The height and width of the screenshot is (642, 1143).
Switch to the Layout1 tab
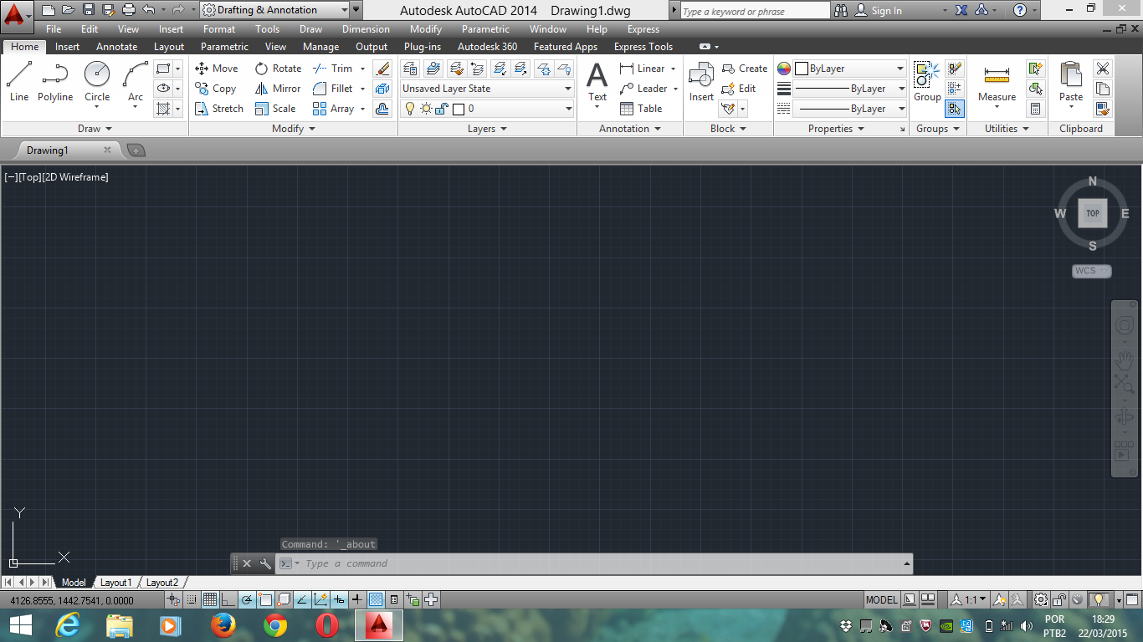[x=115, y=583]
